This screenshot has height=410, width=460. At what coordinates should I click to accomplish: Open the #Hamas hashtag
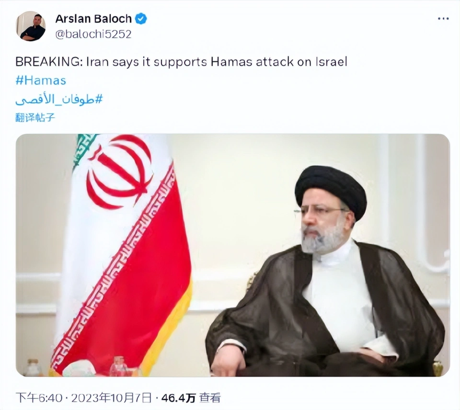[x=41, y=80]
